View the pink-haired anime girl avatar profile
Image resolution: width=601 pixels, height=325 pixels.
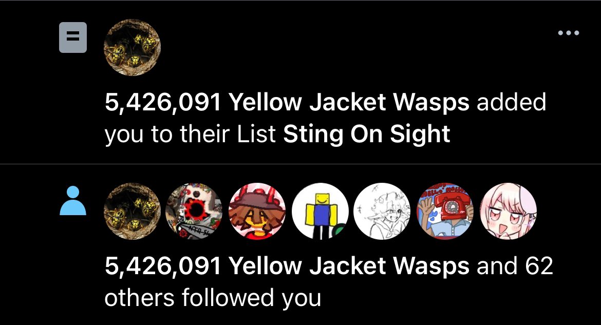(x=508, y=211)
